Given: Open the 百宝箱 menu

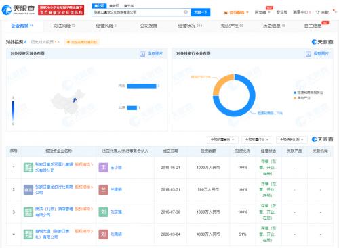Looking at the screenshot, I should coord(262,12).
